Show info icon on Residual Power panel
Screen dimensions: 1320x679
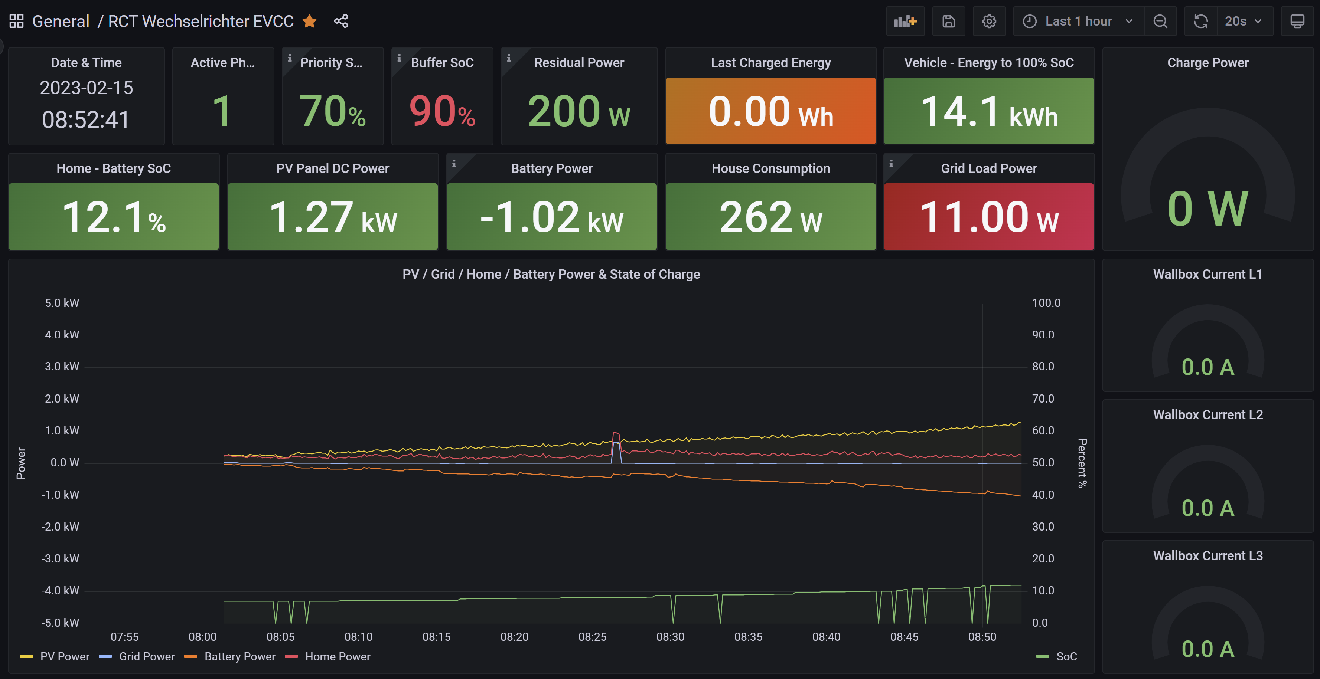[509, 58]
